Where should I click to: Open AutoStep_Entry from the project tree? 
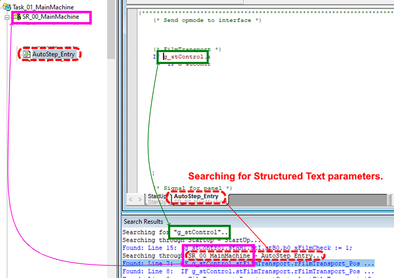(53, 54)
